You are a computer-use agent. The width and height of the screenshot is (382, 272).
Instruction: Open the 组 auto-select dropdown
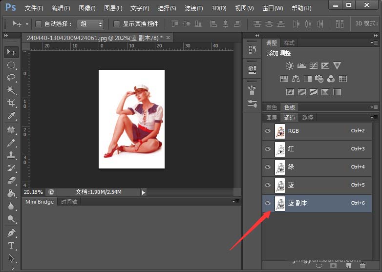pyautogui.click(x=90, y=24)
